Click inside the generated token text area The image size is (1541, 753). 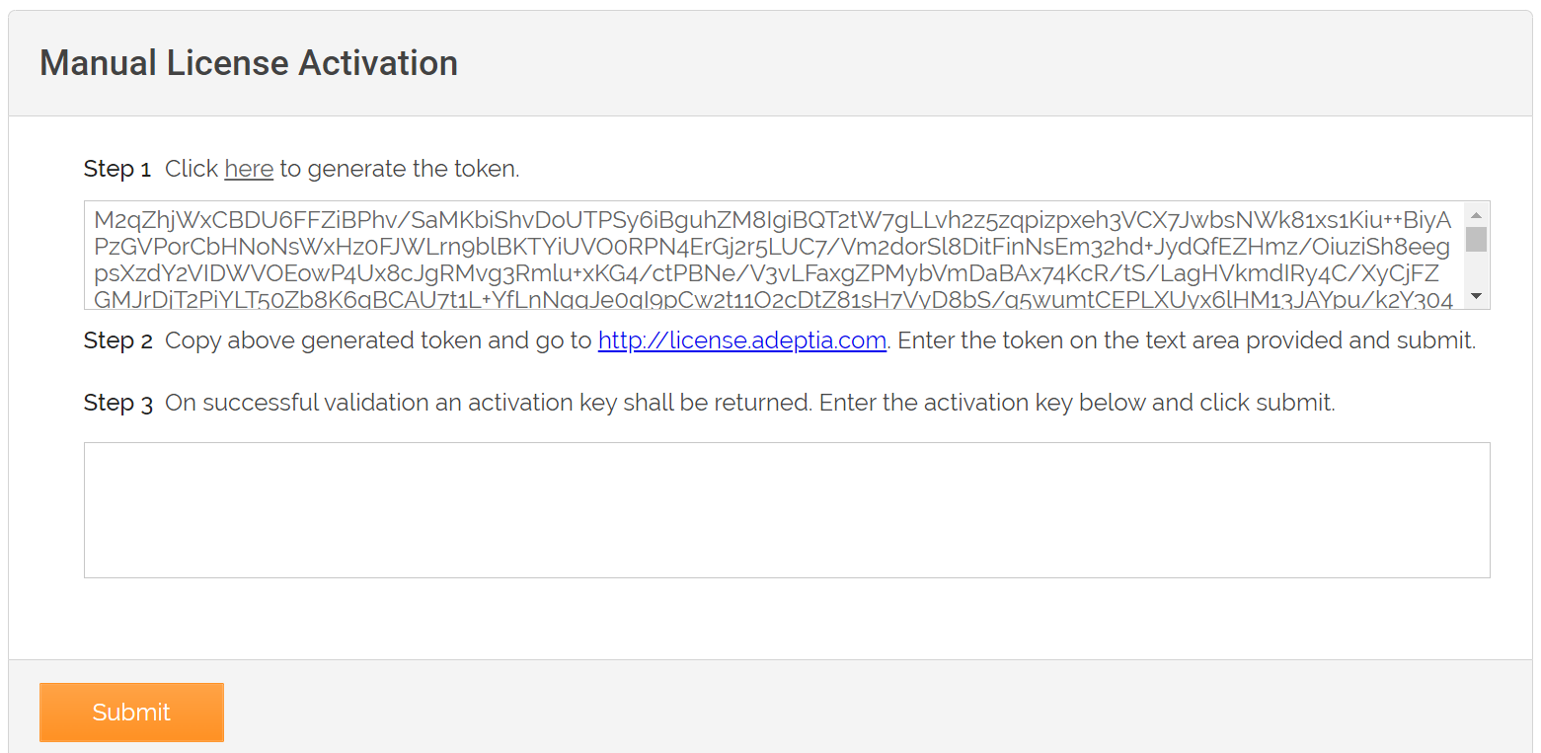pyautogui.click(x=775, y=256)
